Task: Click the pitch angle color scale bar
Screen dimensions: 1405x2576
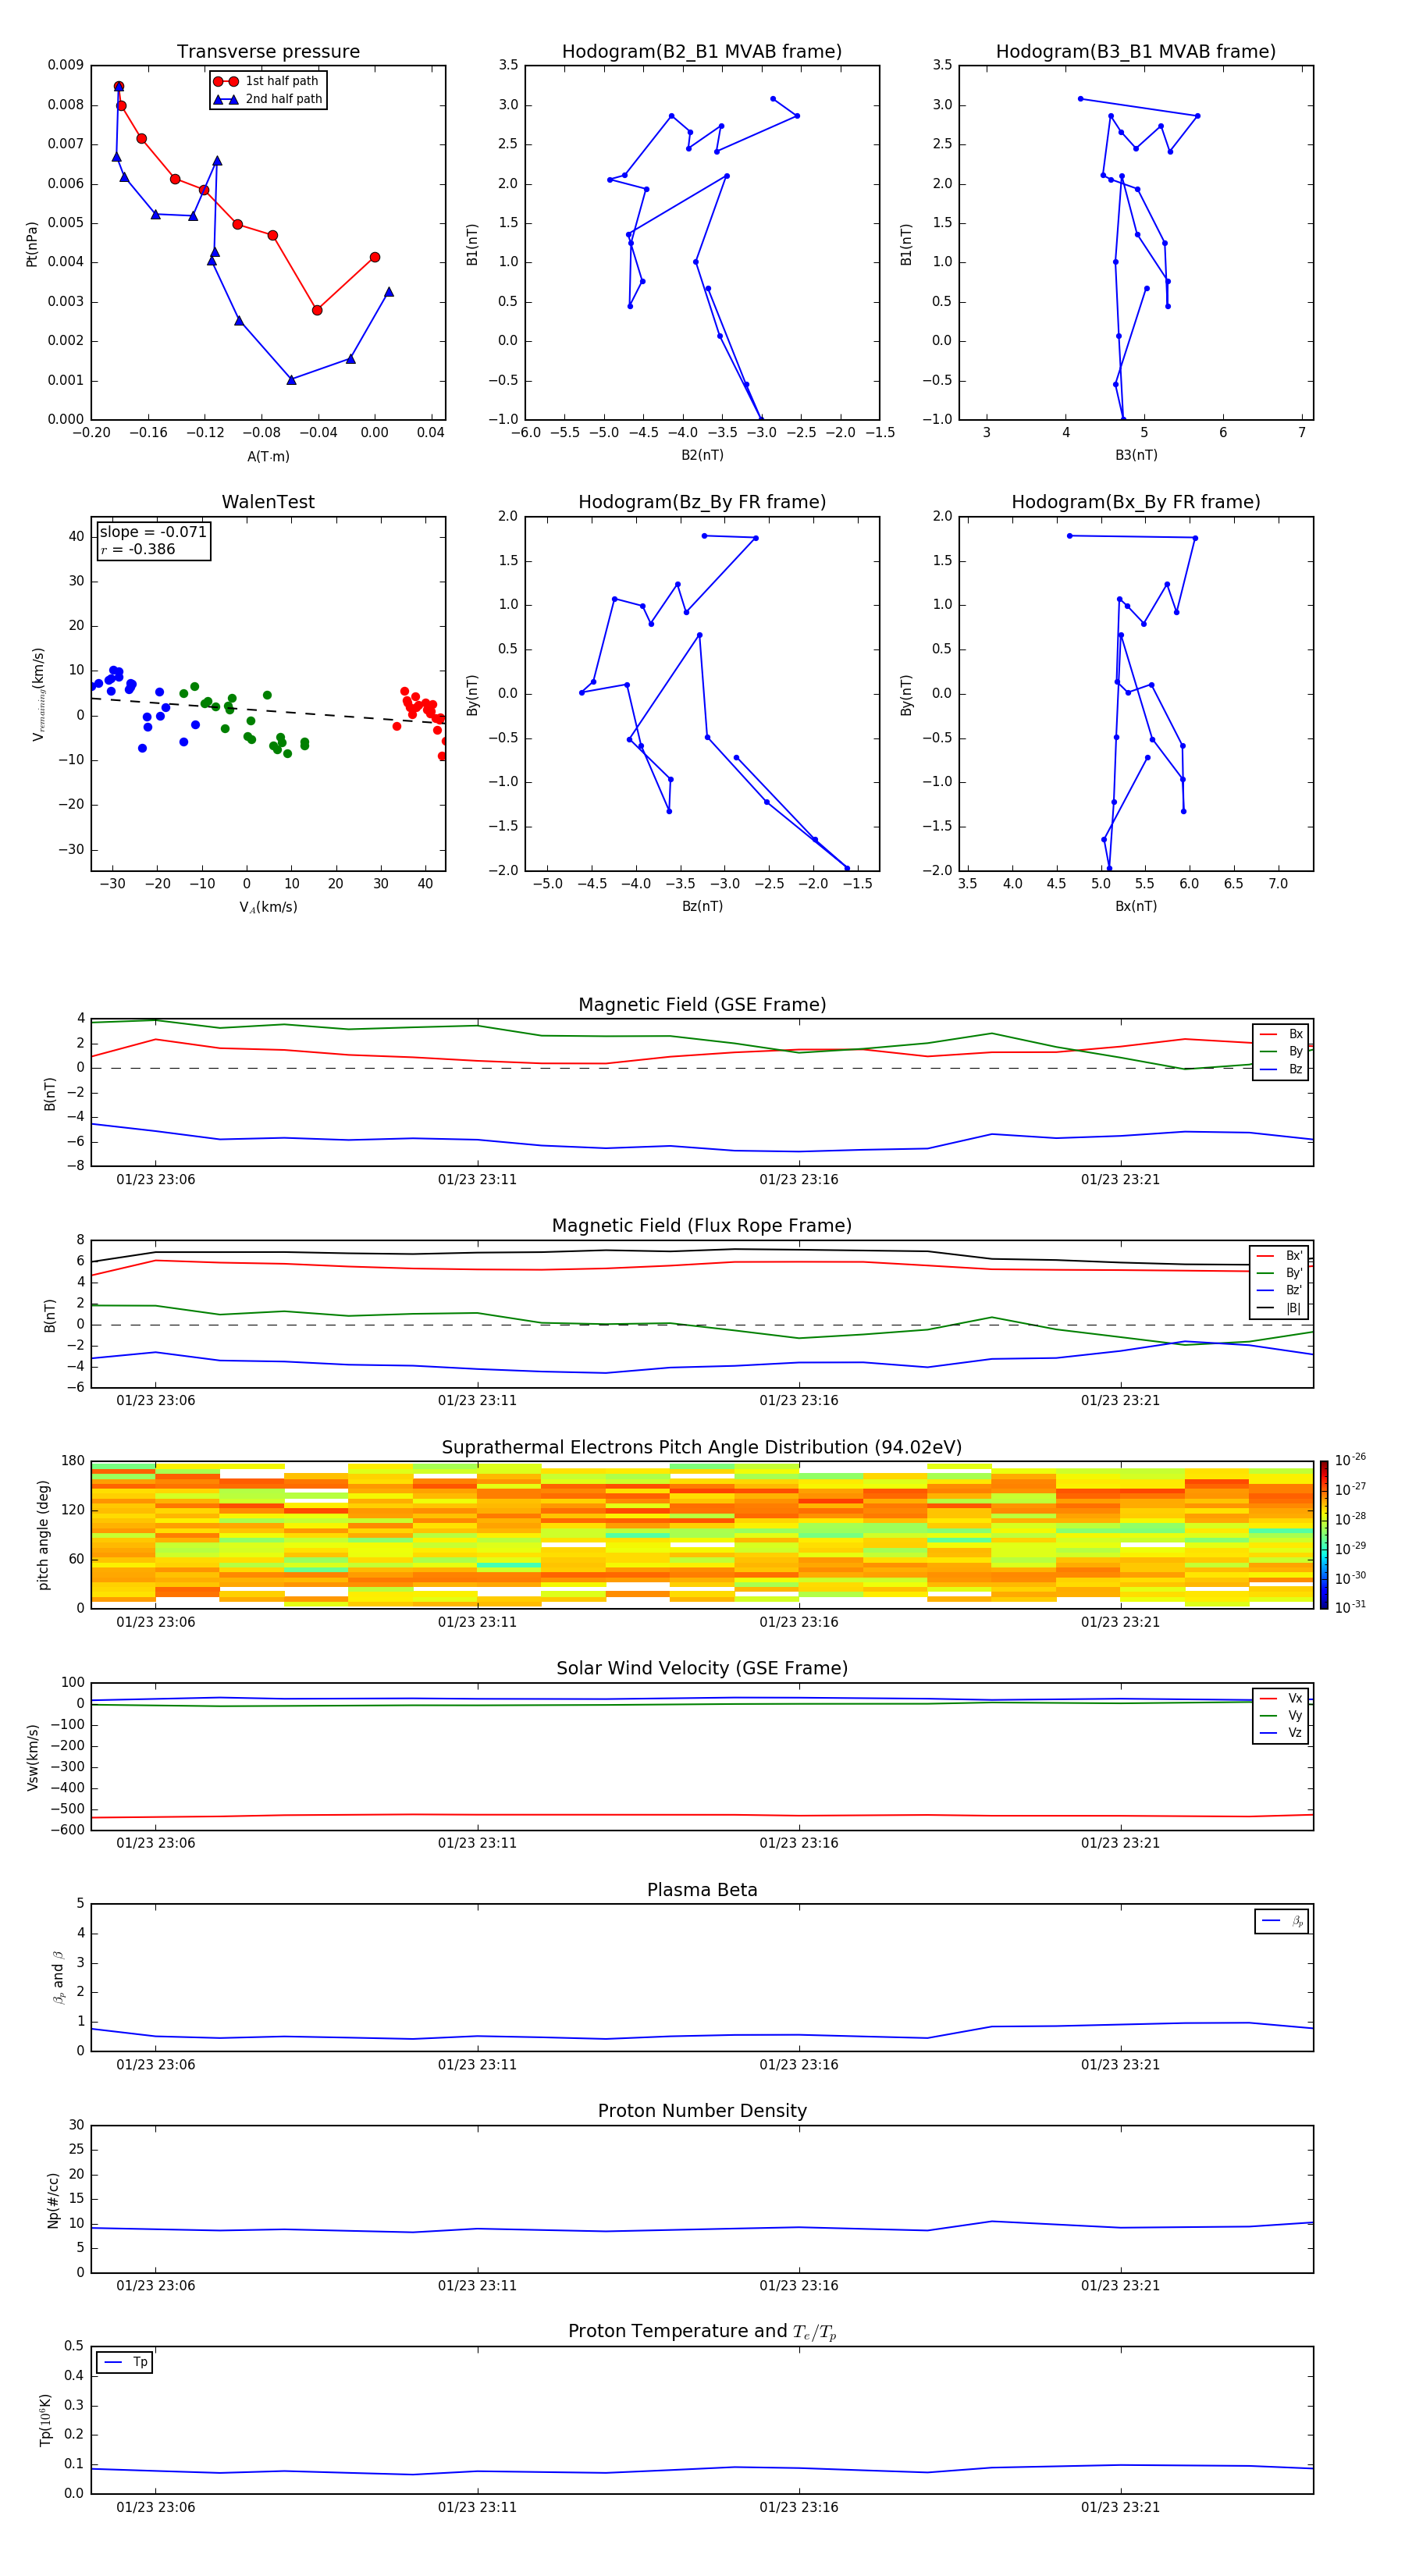Action: (x=1324, y=1534)
